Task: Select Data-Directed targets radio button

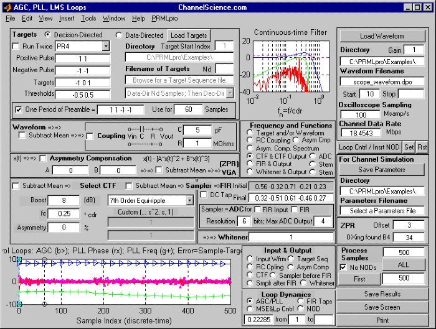Action: 119,35
